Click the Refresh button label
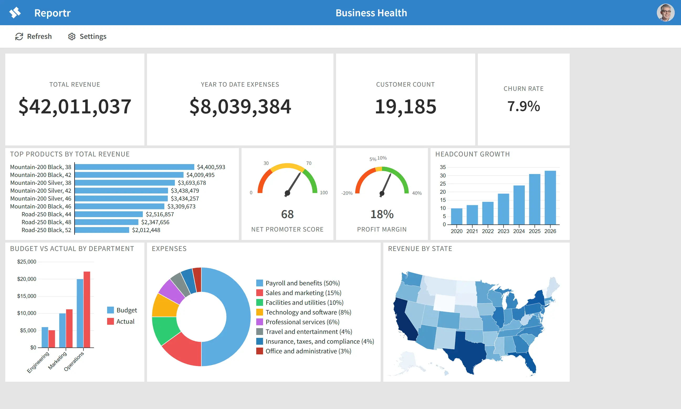The image size is (681, 409). pyautogui.click(x=39, y=36)
